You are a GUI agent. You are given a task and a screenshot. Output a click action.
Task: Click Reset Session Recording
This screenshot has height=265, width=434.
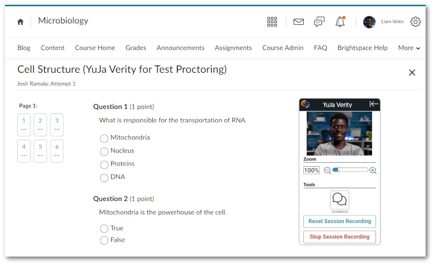click(339, 221)
